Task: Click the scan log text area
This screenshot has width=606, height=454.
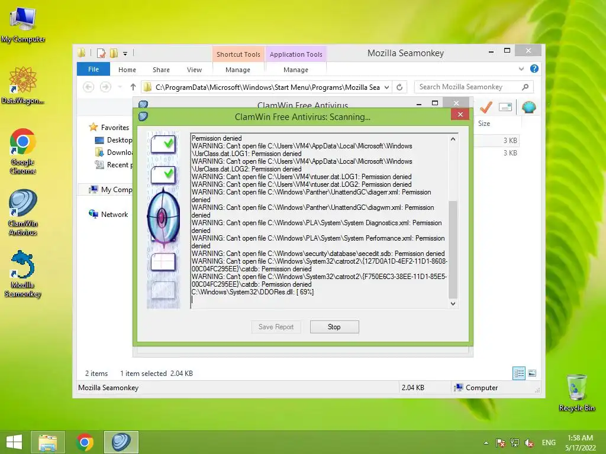Action: [x=320, y=221]
